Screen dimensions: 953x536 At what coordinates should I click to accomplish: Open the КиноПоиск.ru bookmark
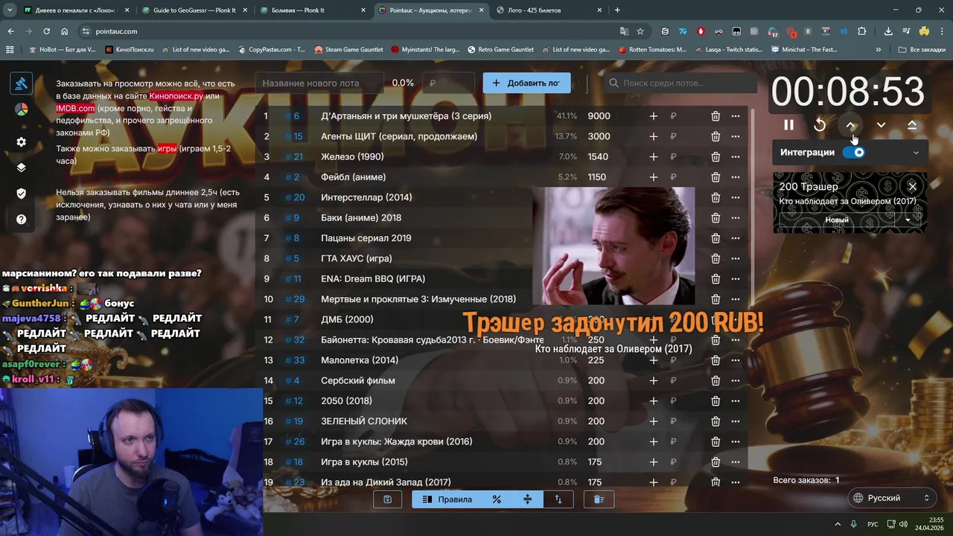[x=130, y=50]
